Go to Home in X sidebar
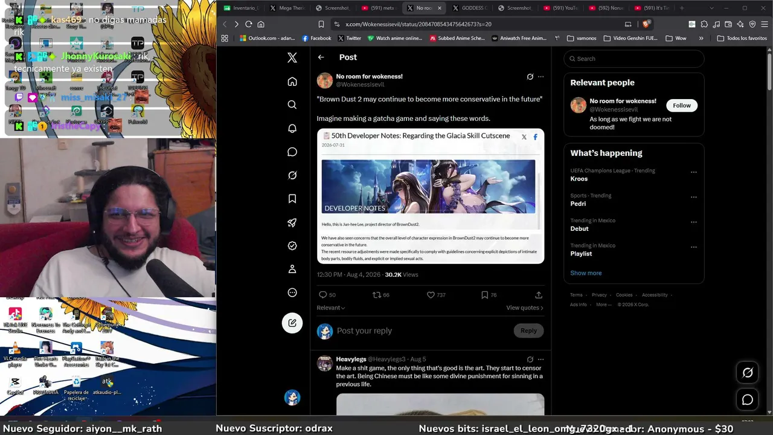Screen dimensions: 773x435 [292, 82]
